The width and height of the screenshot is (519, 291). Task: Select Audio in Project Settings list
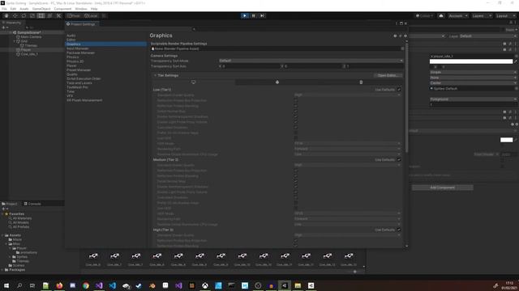coord(71,36)
